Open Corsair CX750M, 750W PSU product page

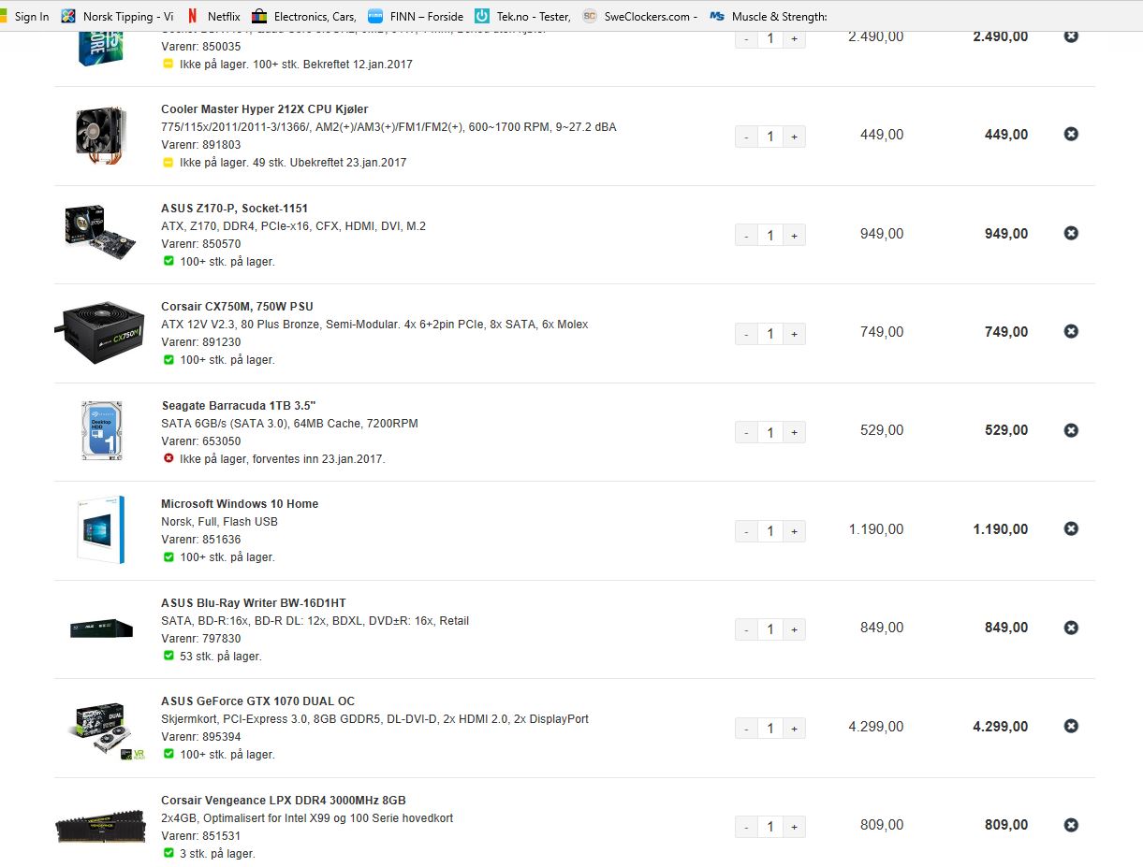[x=237, y=307]
